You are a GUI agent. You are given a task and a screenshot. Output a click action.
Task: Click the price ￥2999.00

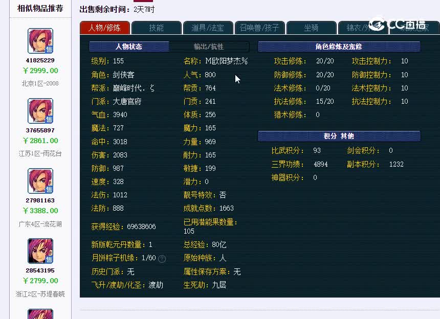[x=40, y=71]
